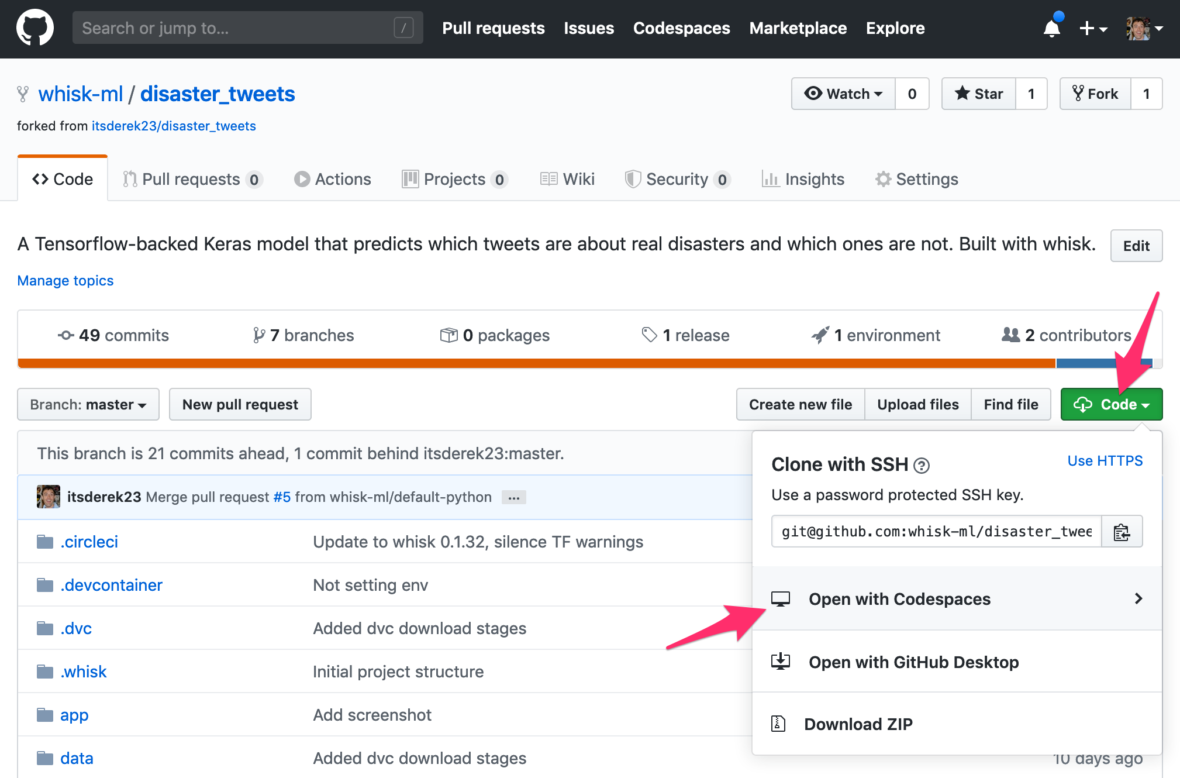This screenshot has height=778, width=1180.
Task: Fork the disaster_tweets repository
Action: point(1095,94)
